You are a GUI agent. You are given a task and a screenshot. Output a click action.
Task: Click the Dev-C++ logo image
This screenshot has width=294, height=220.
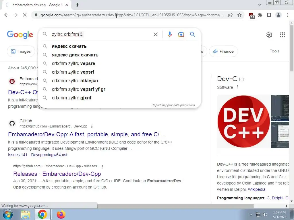(244, 121)
